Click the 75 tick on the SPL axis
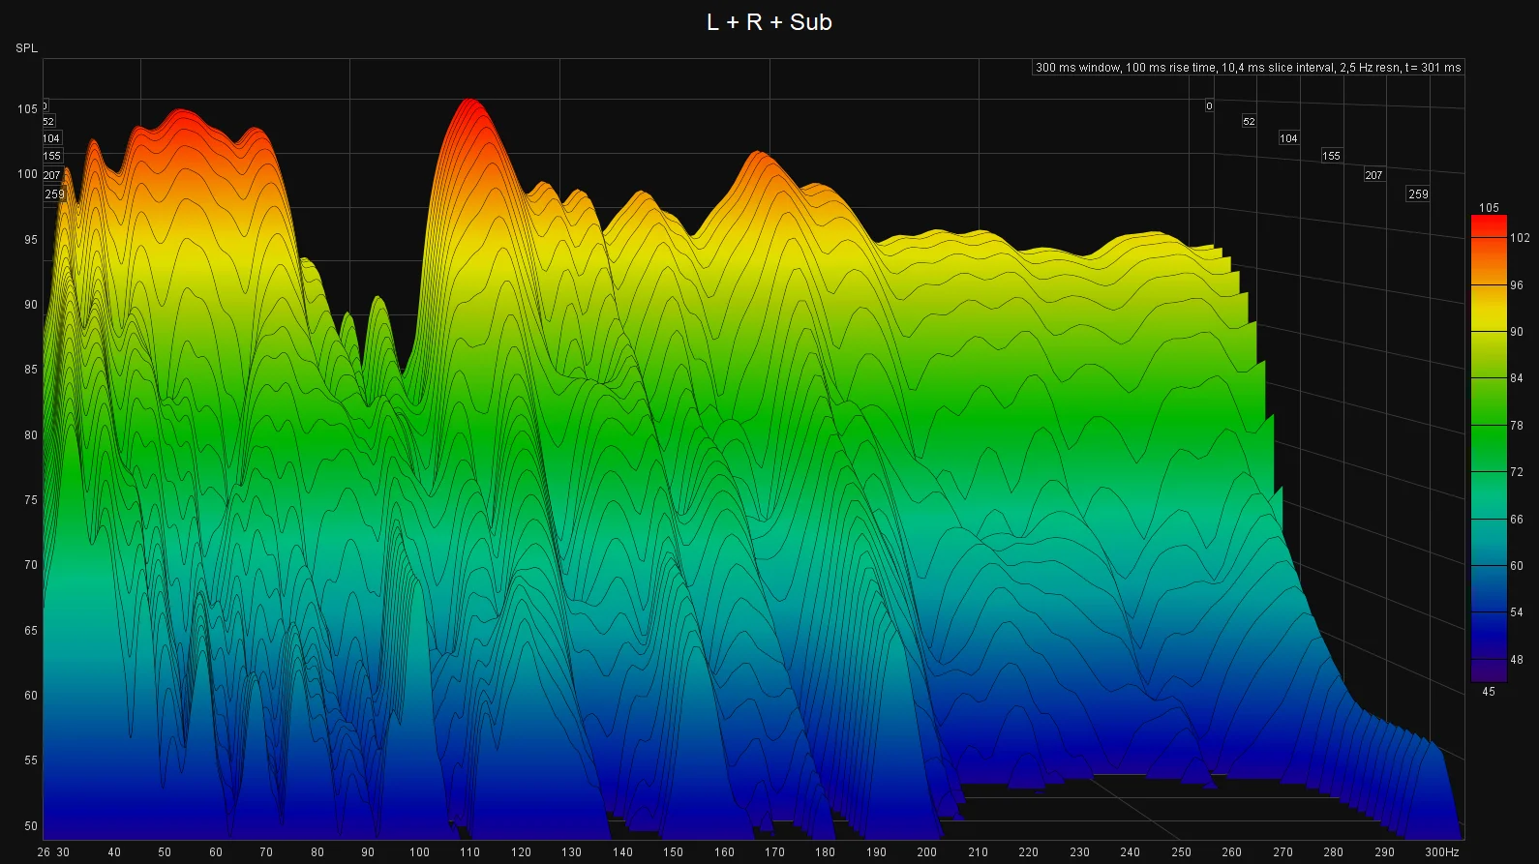Viewport: 1539px width, 864px height. pyautogui.click(x=31, y=500)
